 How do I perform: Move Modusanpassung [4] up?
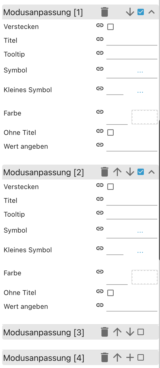[x=117, y=358]
